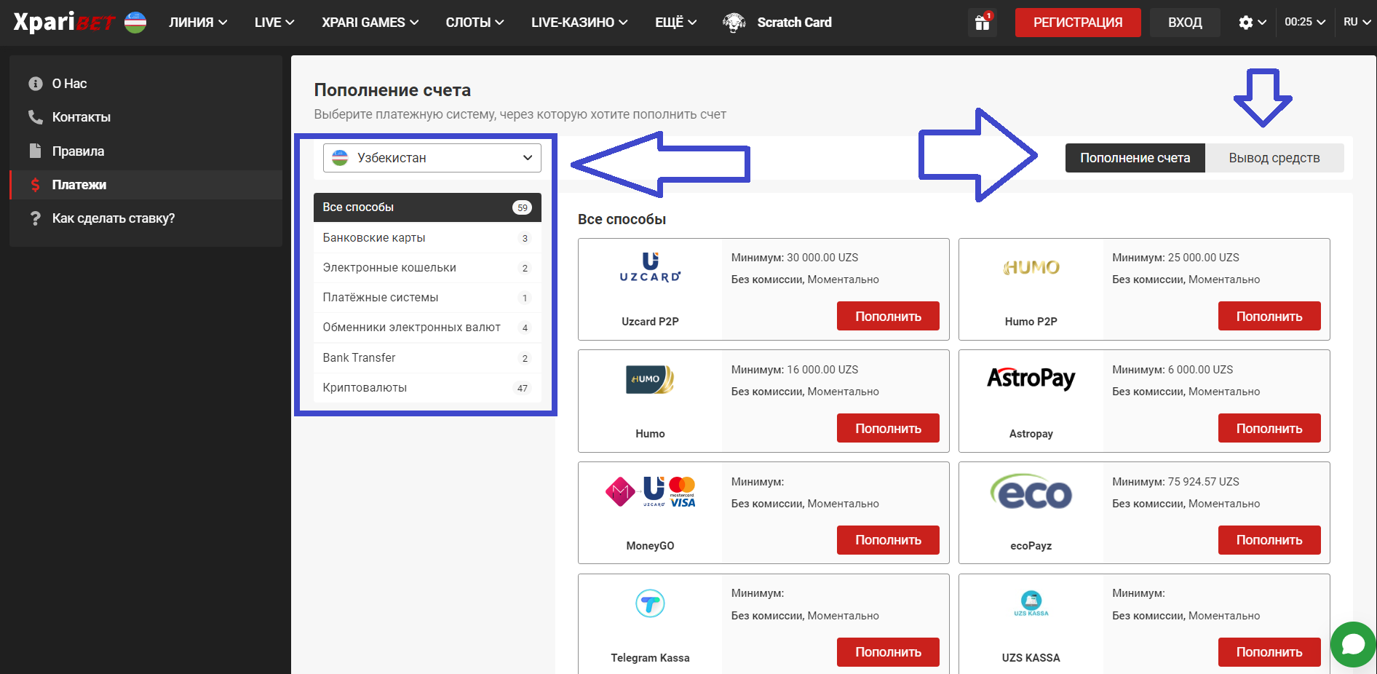Expand the ЕЩЁ menu

(x=675, y=23)
